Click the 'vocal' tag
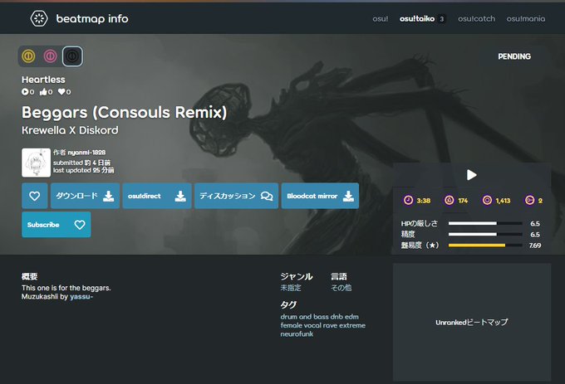The height and width of the screenshot is (384, 565). pos(312,325)
